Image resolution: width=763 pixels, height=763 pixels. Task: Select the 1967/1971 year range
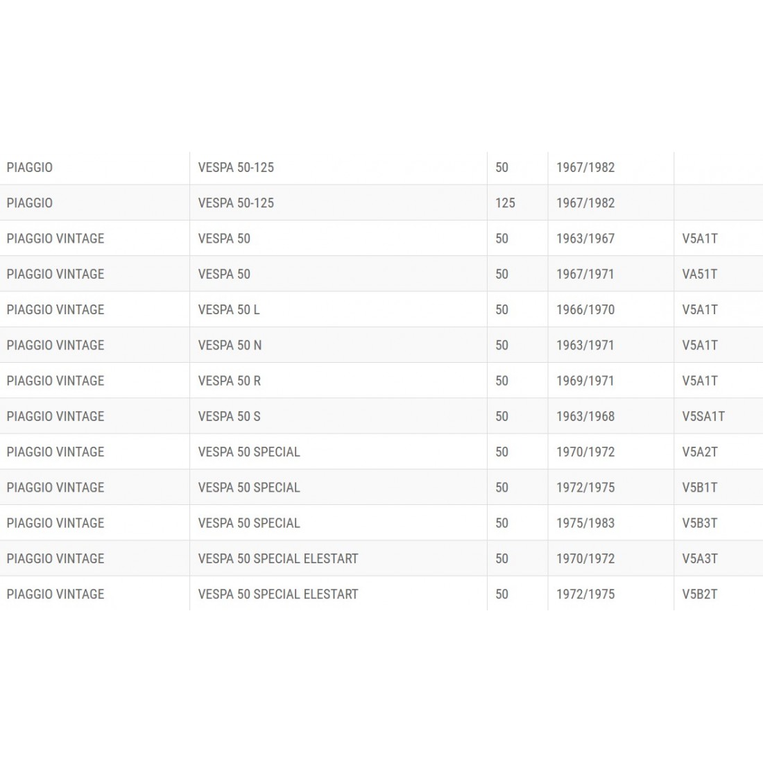tap(585, 274)
